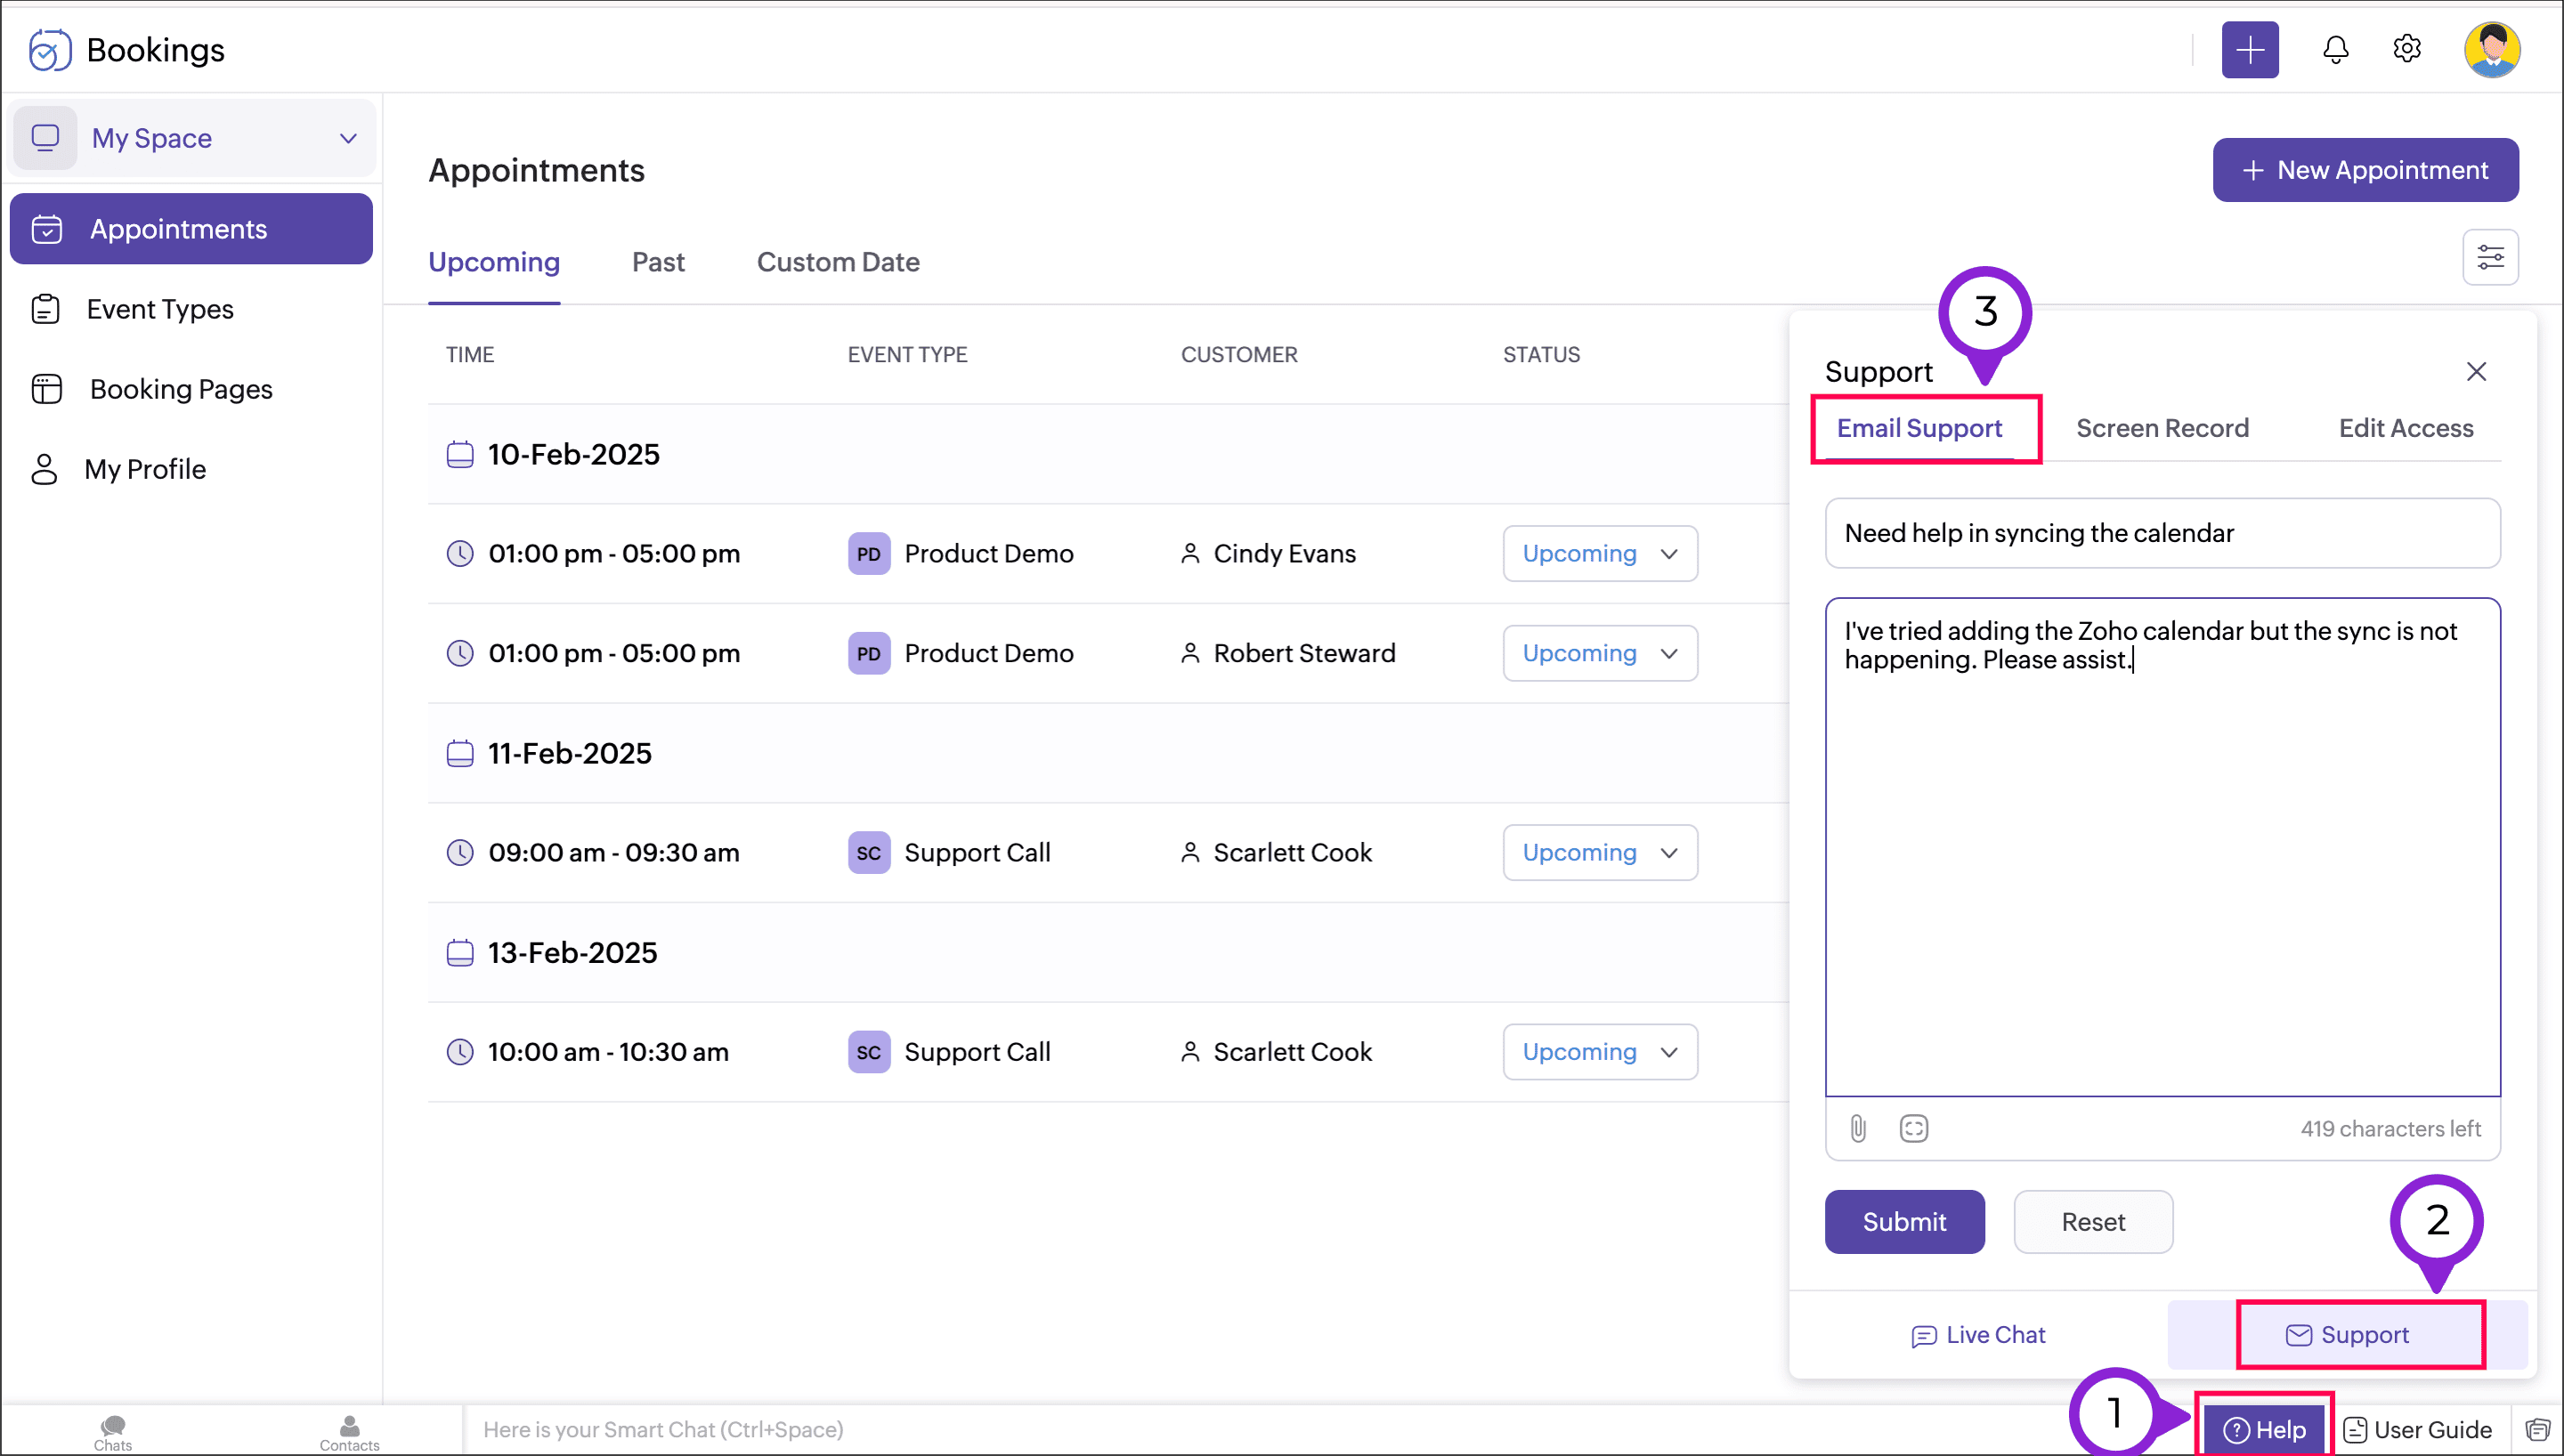Screen dimensions: 2564x1456
Task: Expand status dropdown for 10:00 am Support Call
Action: [x=1599, y=1052]
